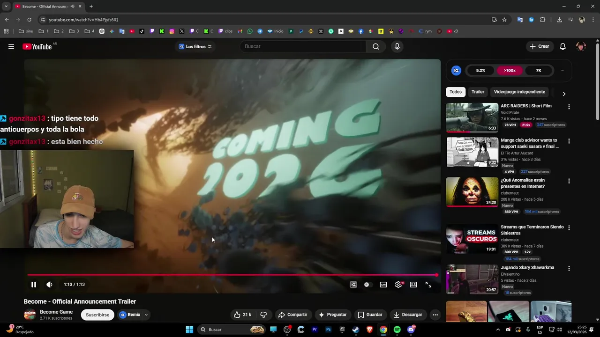Open the rym bookmark
This screenshot has width=600, height=337.
pos(425,31)
